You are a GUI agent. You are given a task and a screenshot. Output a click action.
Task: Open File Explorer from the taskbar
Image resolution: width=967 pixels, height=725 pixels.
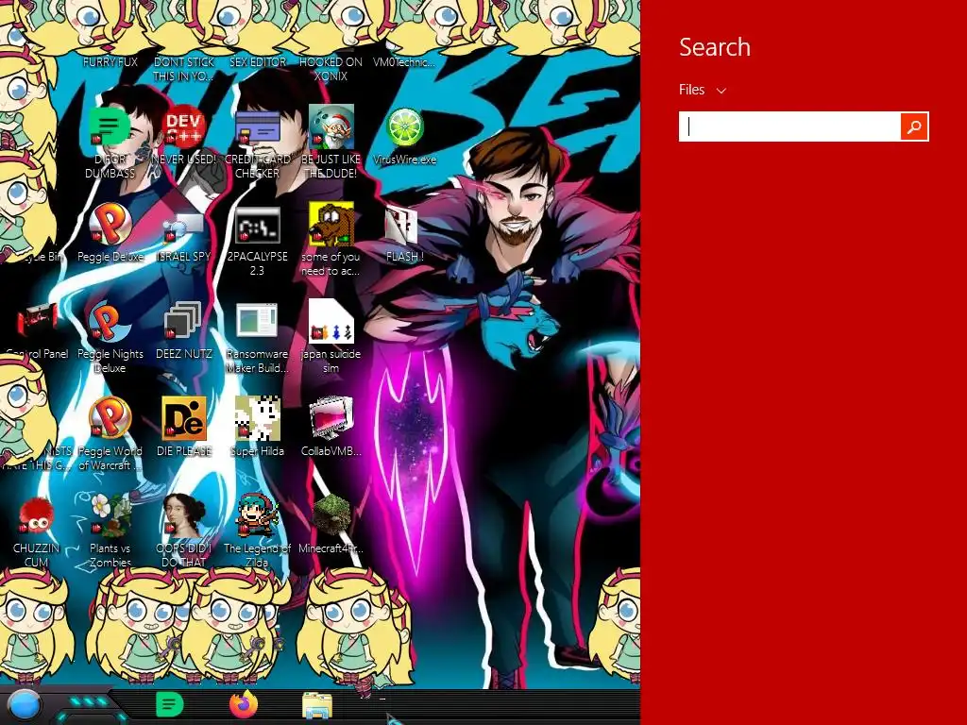(317, 706)
